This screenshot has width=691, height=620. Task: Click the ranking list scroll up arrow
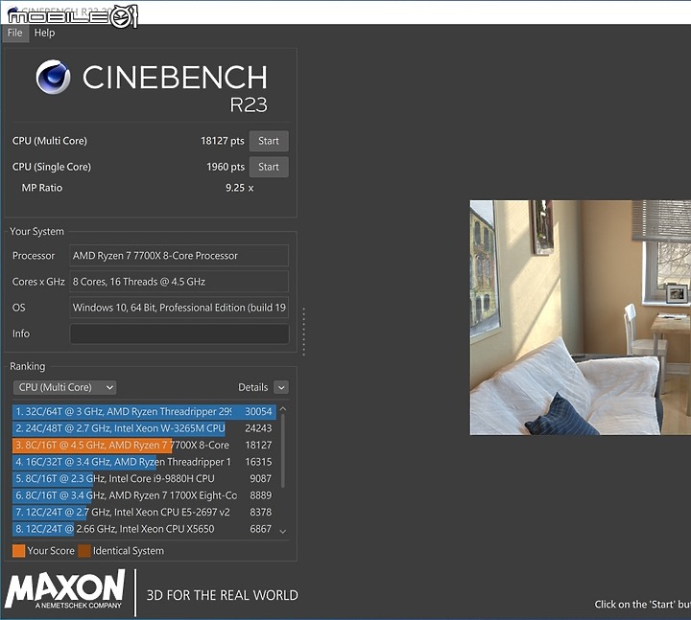pyautogui.click(x=283, y=409)
